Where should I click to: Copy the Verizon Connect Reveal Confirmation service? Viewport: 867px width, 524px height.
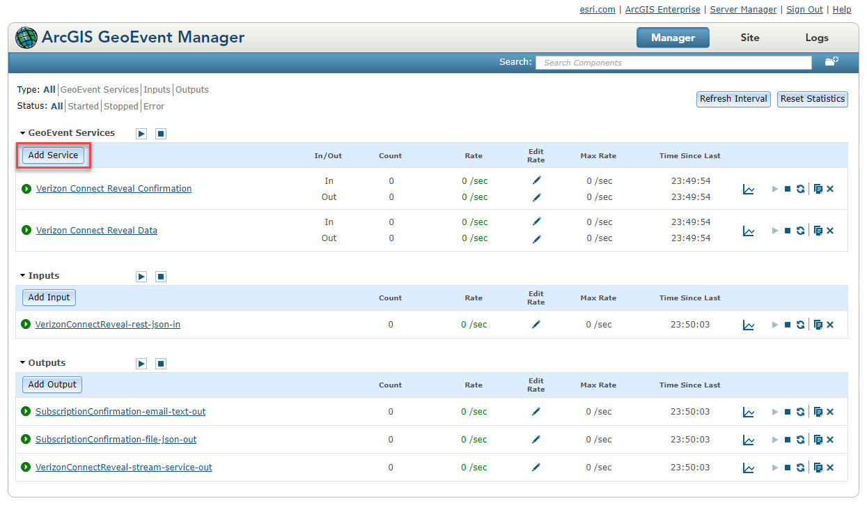click(x=818, y=189)
